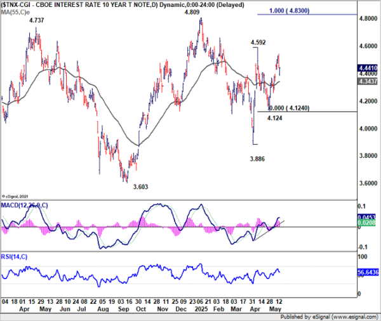Screen dimensions: 381x321
Task: Click the 4.809 peak price label
Action: pos(192,12)
